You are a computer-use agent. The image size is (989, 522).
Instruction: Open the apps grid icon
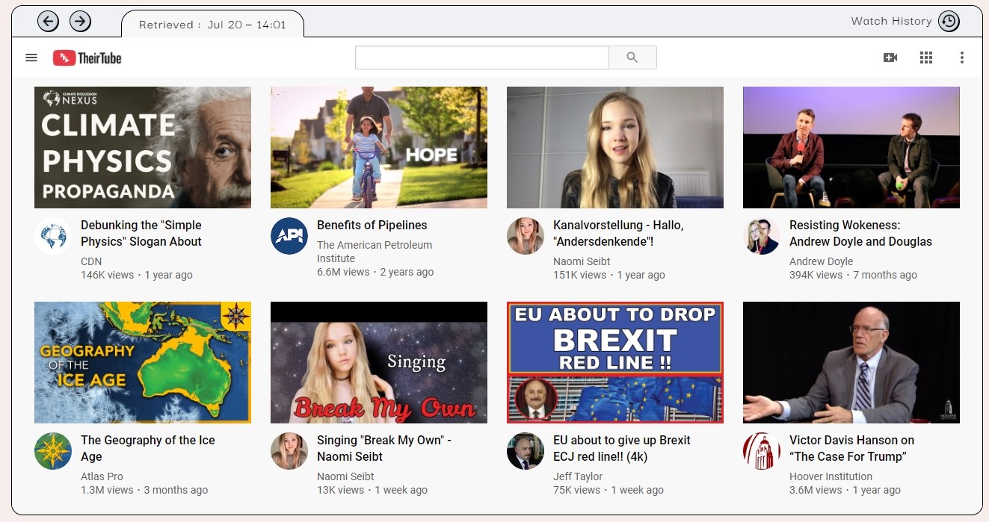pyautogui.click(x=926, y=58)
